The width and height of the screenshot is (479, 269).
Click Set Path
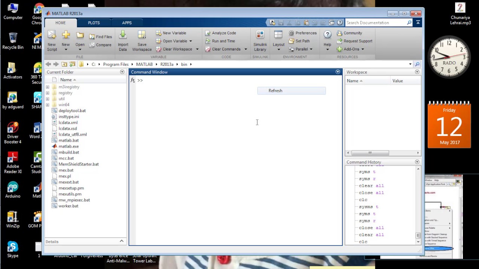[299, 41]
